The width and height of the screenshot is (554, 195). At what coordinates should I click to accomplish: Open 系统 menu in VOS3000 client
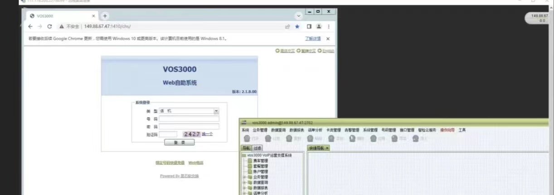pyautogui.click(x=246, y=130)
